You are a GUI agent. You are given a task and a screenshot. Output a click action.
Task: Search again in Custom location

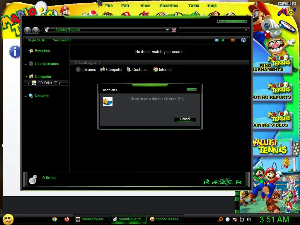138,70
